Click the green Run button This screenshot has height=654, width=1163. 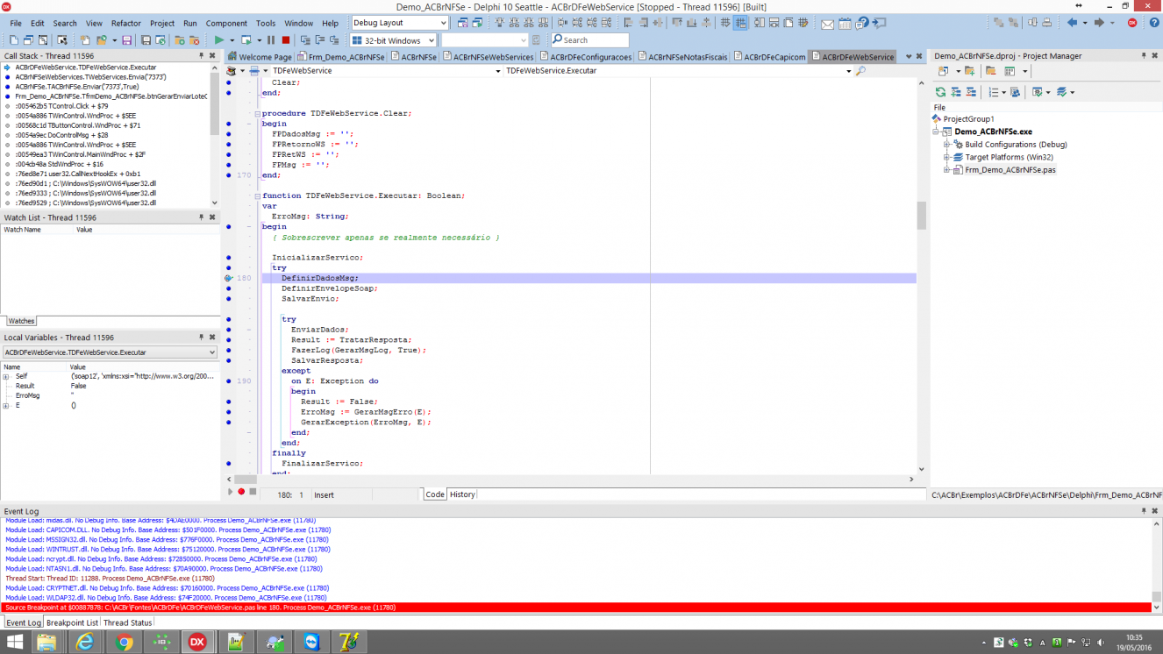tap(218, 40)
